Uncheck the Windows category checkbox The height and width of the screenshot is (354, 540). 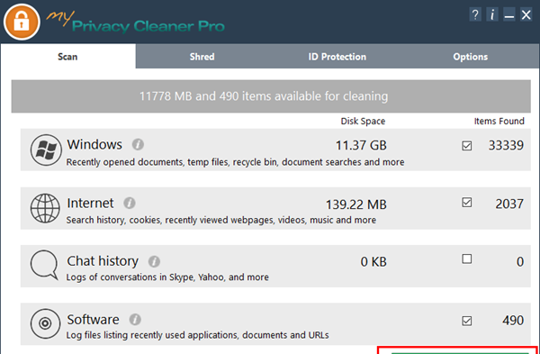466,145
